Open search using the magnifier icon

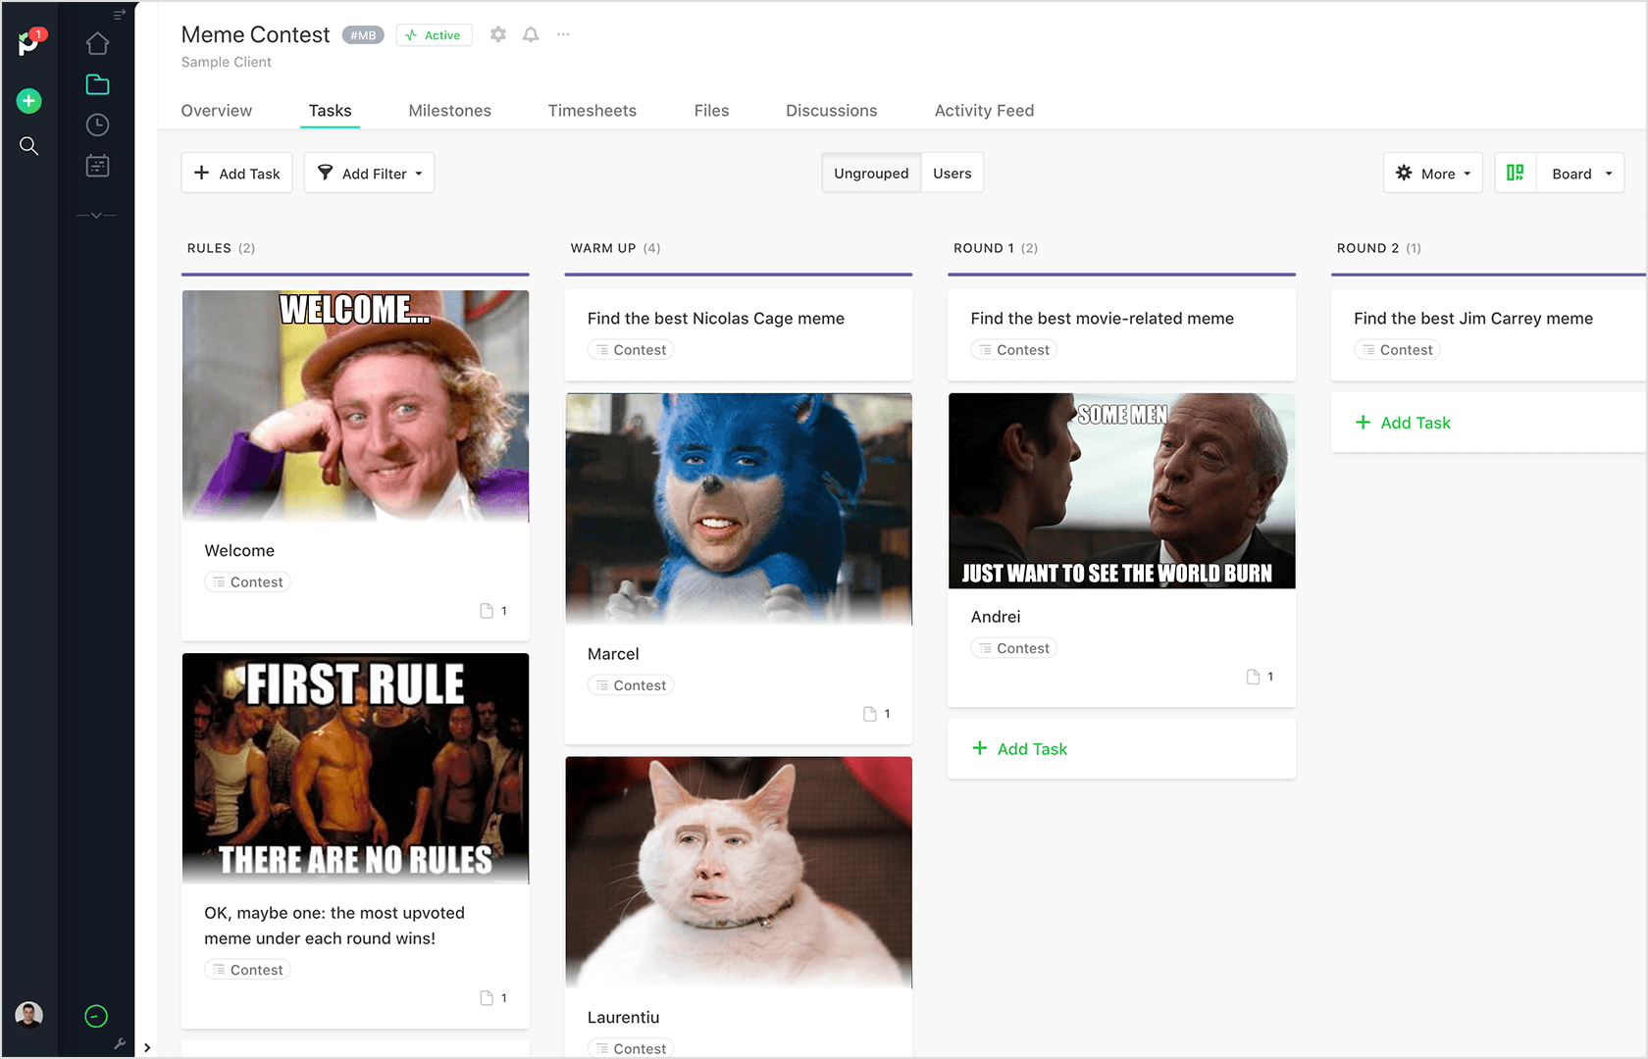coord(29,145)
